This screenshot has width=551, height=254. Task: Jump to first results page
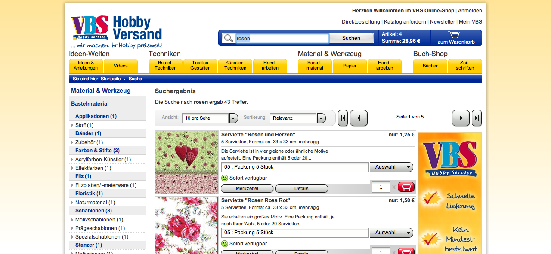pyautogui.click(x=343, y=118)
